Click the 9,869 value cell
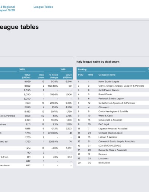This screenshot has height=192, width=149. [x=28, y=81]
